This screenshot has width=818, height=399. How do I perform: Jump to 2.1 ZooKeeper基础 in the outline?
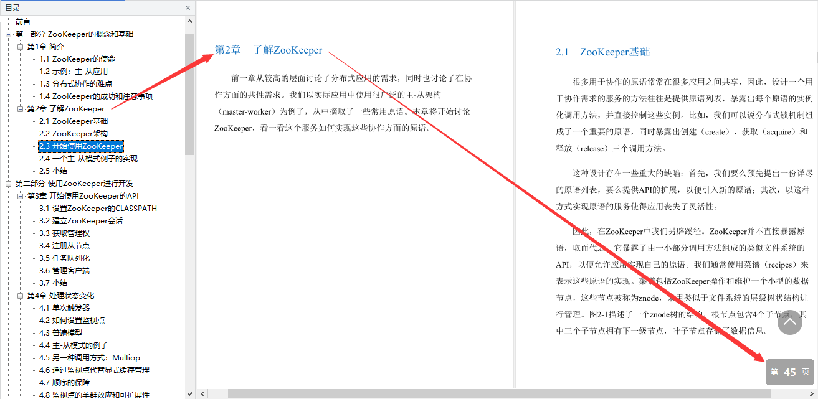click(x=74, y=121)
